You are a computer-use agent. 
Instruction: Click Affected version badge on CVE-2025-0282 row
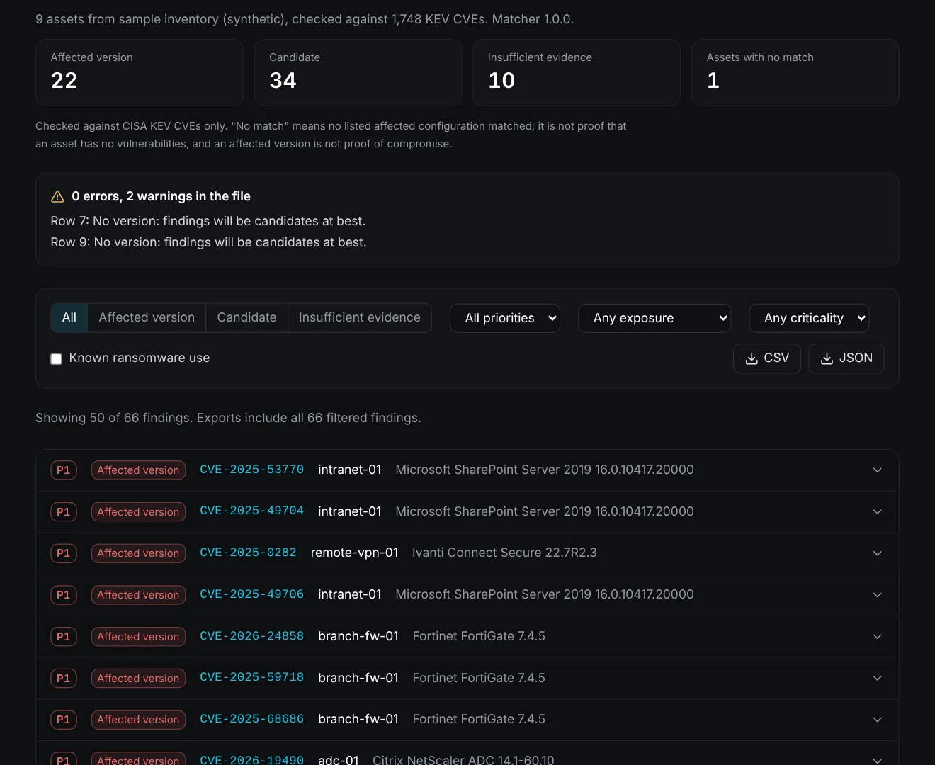click(138, 553)
